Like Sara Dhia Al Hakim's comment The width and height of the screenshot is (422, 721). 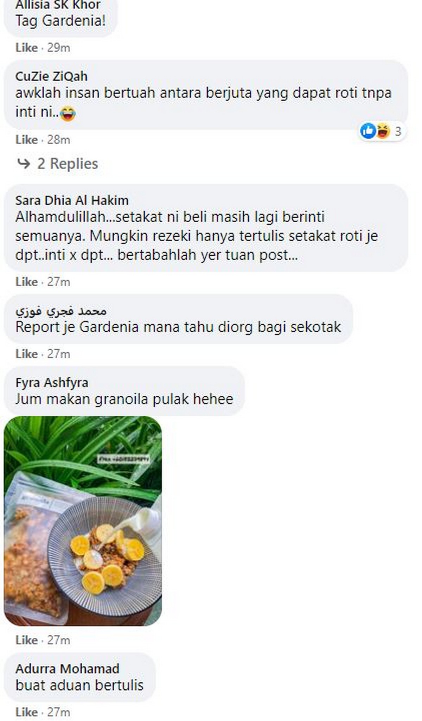coord(26,282)
